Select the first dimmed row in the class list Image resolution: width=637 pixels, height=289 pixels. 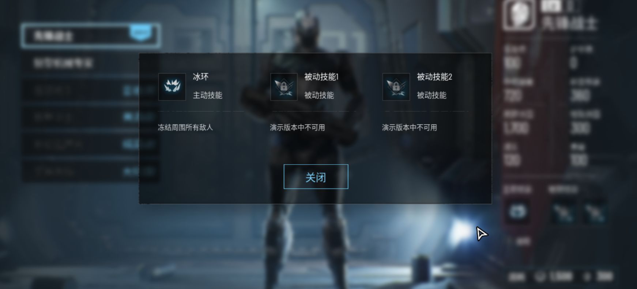pyautogui.click(x=90, y=90)
